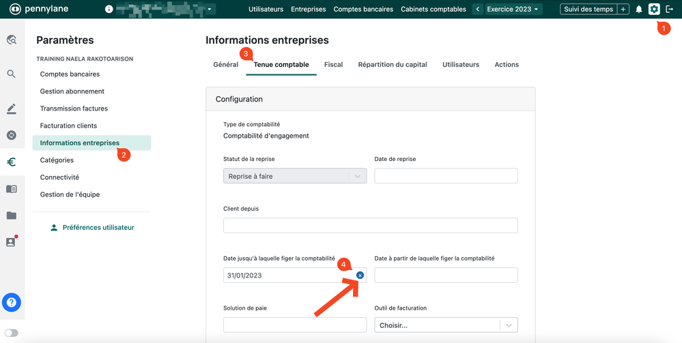The image size is (682, 343).
Task: Click the logout icon in top bar
Action: (669, 10)
